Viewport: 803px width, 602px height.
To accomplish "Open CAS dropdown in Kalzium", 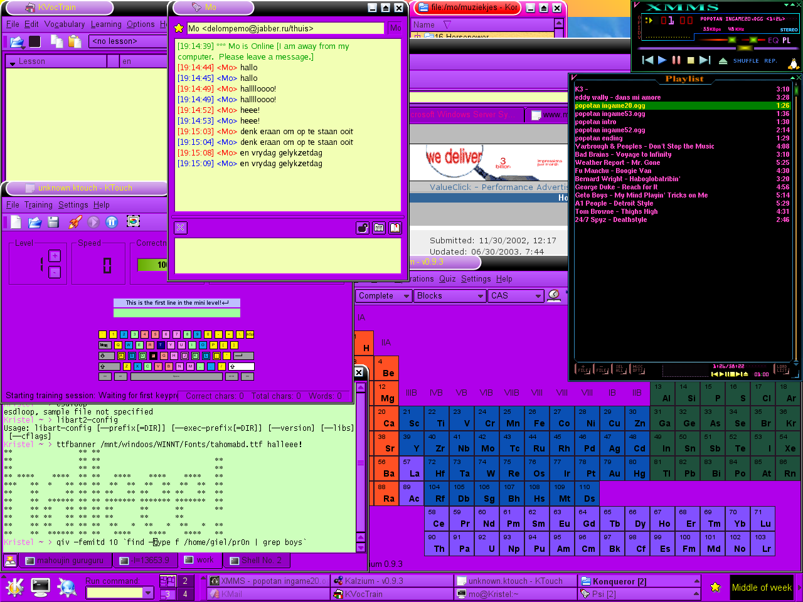I will pyautogui.click(x=516, y=296).
